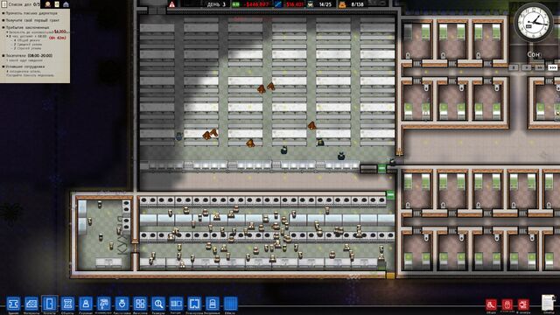This screenshot has width=560, height=315.
Task: Open the Utilities pipes menu icon
Action: point(104,304)
